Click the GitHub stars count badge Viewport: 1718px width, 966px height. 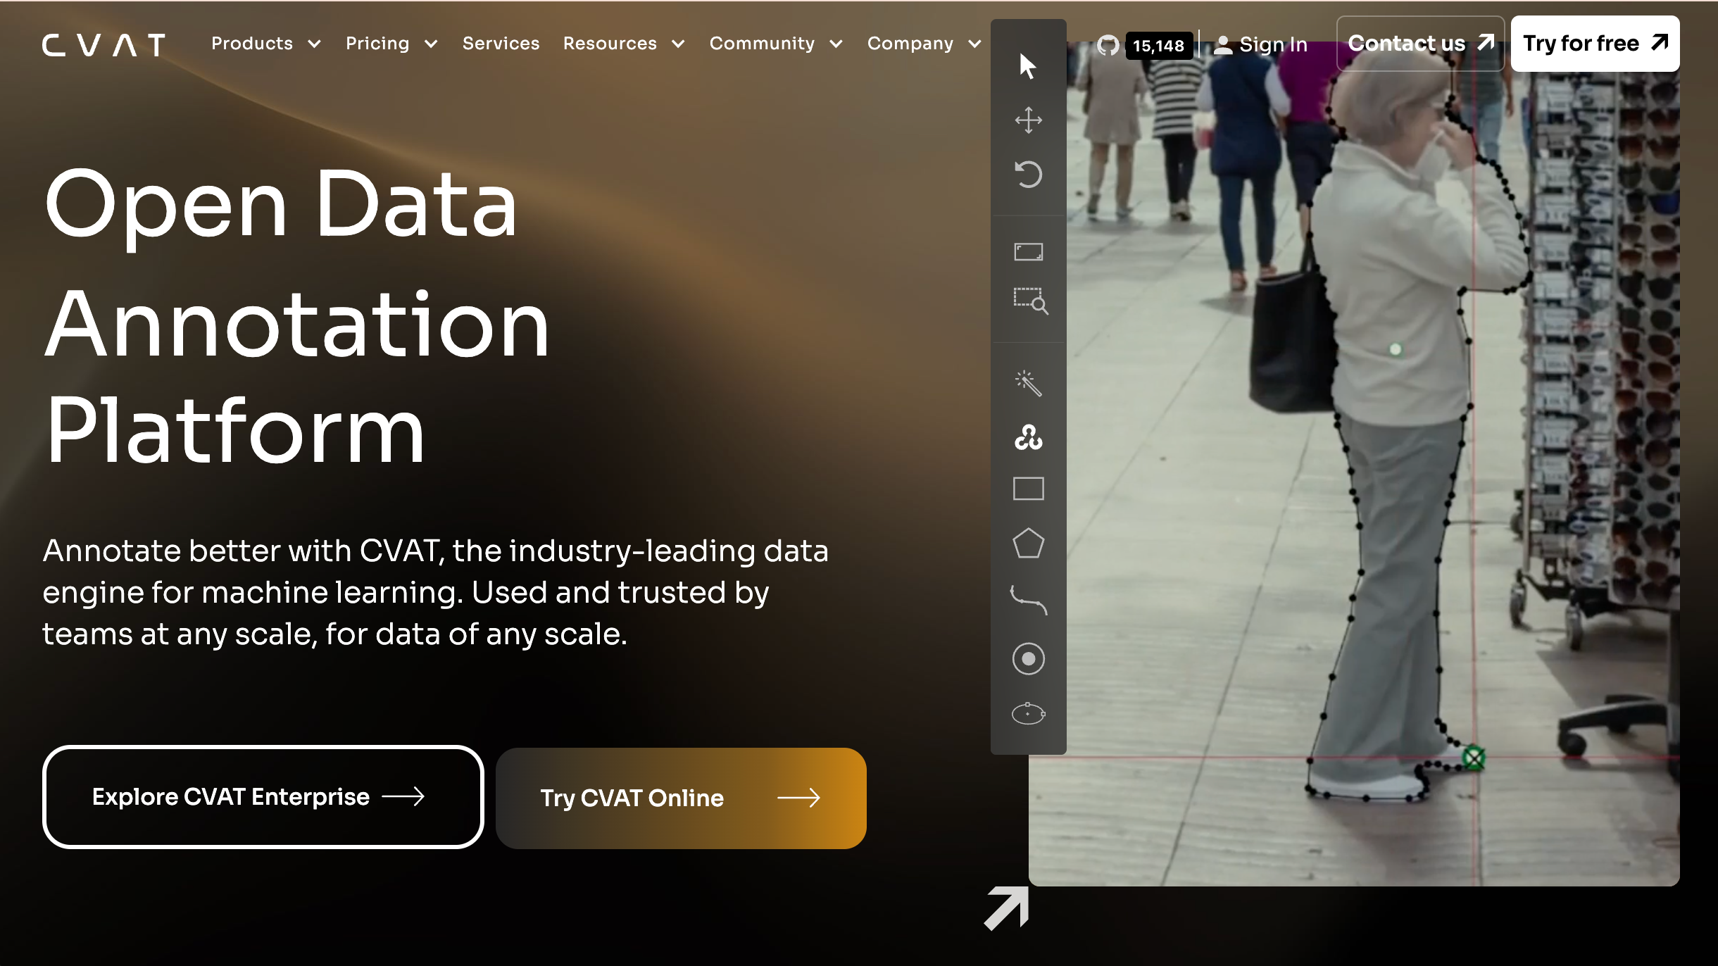[x=1158, y=46]
